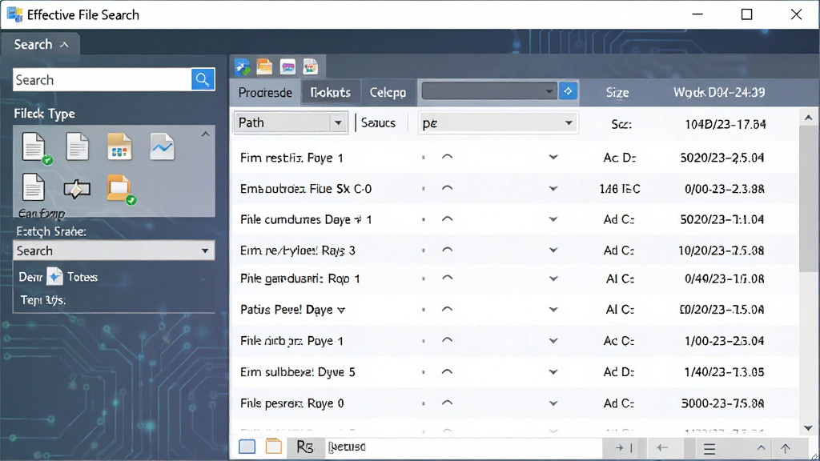Click date 5020/23-2.5.04 cell
The height and width of the screenshot is (461, 820).
[x=722, y=158]
